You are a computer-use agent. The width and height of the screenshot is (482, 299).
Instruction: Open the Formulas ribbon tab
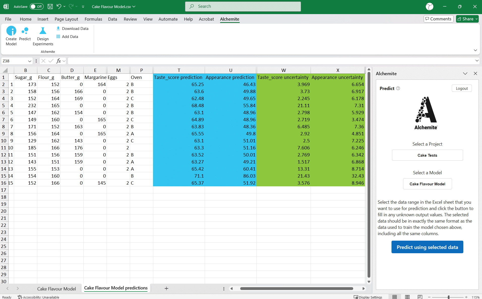[x=93, y=19]
